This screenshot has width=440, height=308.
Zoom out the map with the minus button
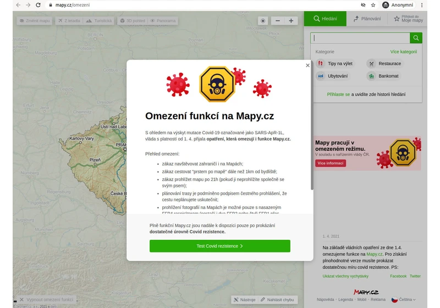278,21
